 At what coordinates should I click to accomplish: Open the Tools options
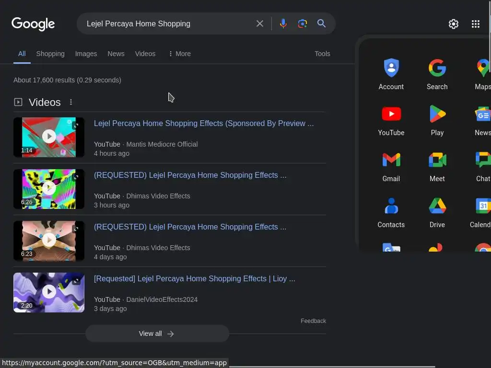point(322,54)
